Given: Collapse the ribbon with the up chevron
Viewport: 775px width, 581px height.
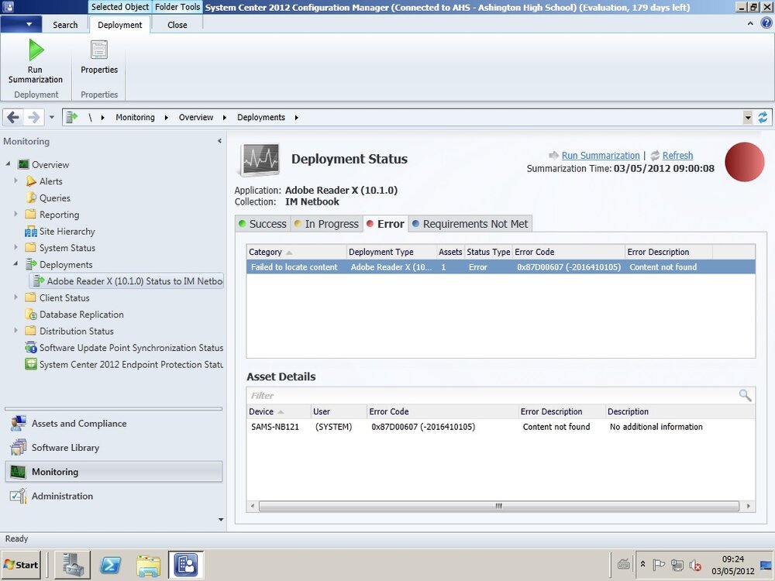Looking at the screenshot, I should (x=750, y=23).
